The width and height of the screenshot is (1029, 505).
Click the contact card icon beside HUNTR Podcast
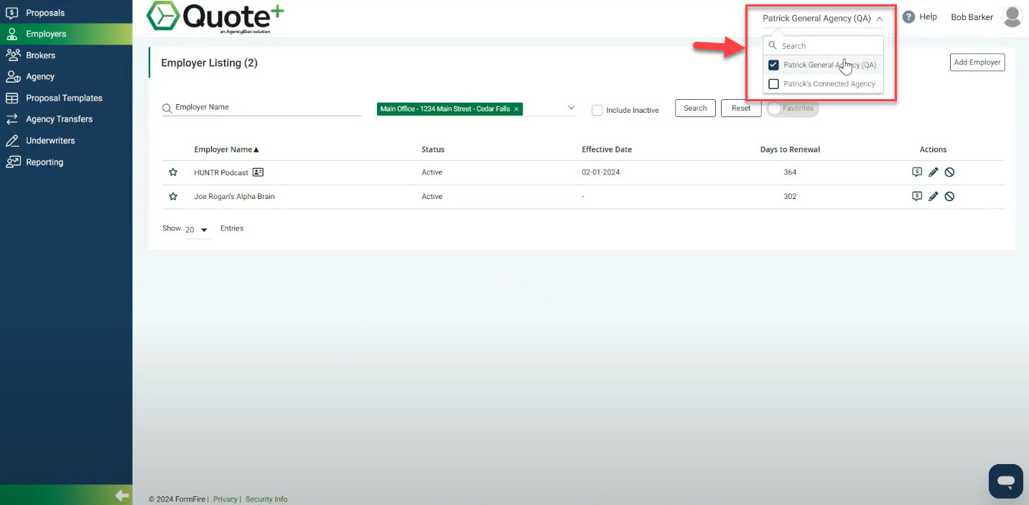coord(259,172)
